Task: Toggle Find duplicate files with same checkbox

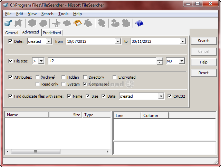Action: tap(10, 96)
